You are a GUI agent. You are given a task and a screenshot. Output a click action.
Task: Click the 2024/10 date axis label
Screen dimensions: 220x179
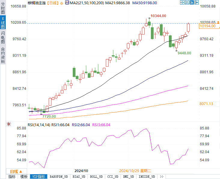[81, 171]
